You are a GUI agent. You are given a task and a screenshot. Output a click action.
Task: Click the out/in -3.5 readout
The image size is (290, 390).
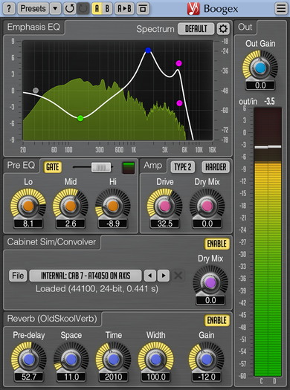click(269, 102)
